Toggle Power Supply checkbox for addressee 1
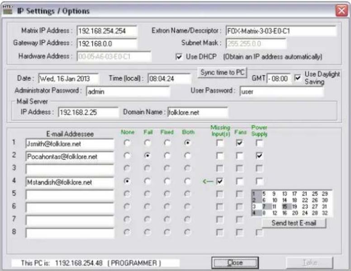The height and width of the screenshot is (271, 351). [x=259, y=143]
